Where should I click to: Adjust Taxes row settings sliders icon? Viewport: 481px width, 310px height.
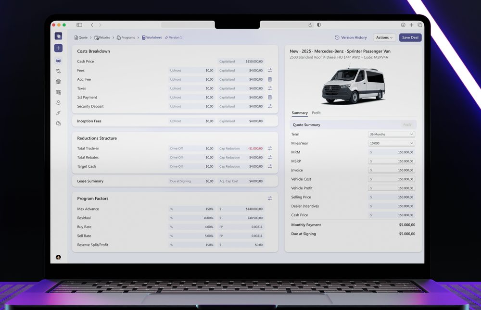click(x=270, y=88)
